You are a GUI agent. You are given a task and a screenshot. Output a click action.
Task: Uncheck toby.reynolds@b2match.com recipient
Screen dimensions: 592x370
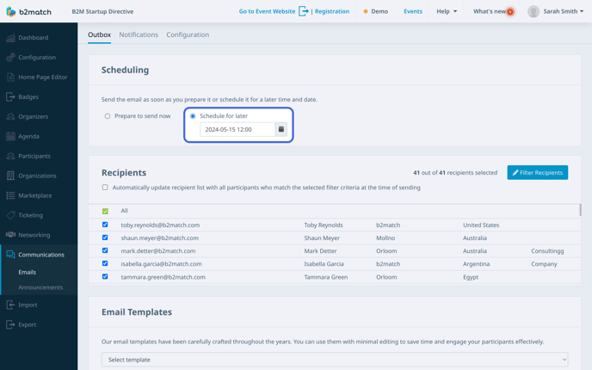click(105, 225)
